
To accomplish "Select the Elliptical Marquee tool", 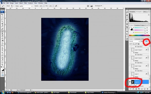I will tap(2, 17).
